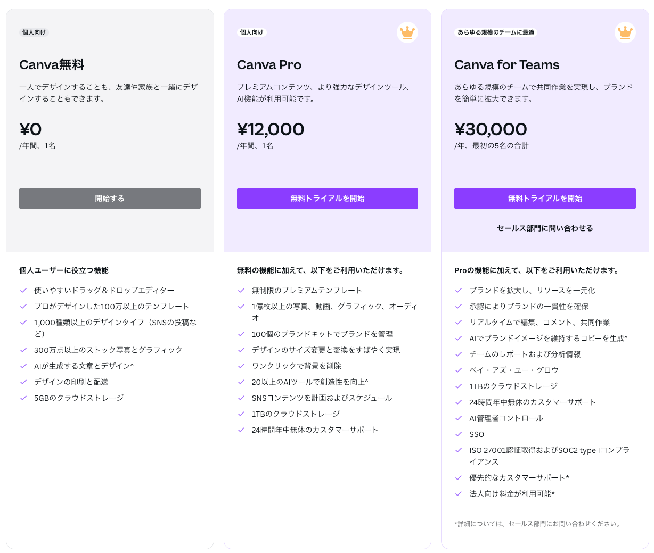Click the ¥30,000 price text
The height and width of the screenshot is (553, 654).
490,129
